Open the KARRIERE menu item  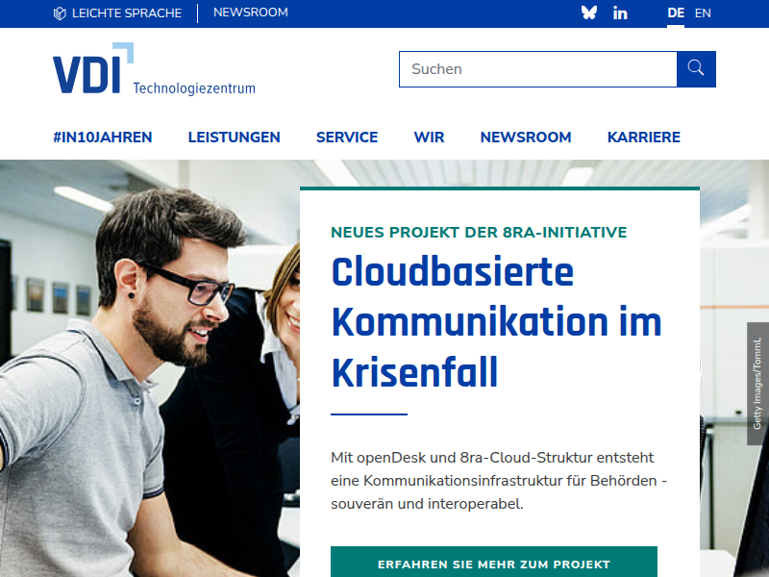643,138
